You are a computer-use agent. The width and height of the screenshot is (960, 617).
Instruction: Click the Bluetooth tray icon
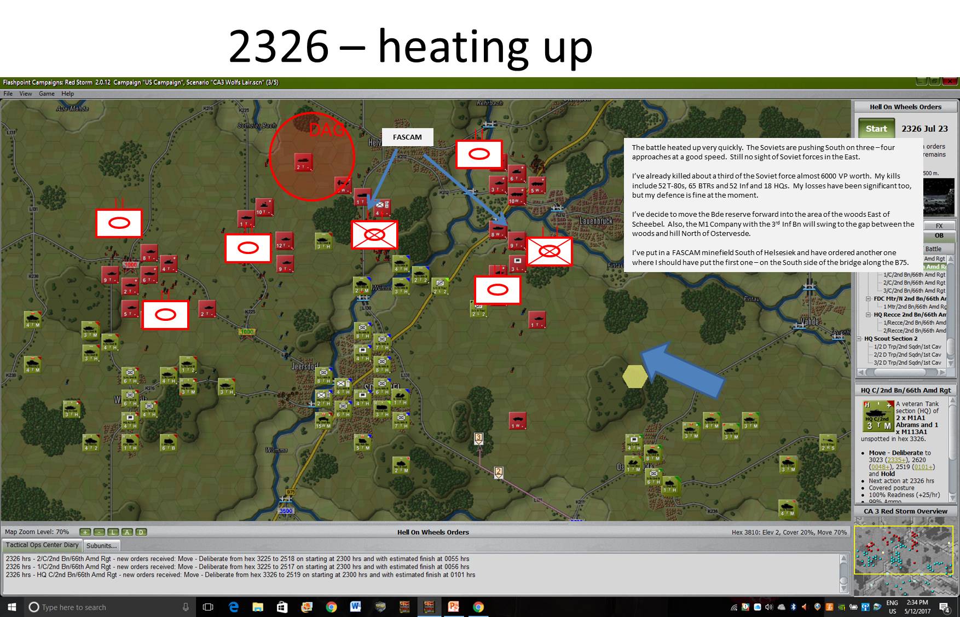(x=793, y=607)
